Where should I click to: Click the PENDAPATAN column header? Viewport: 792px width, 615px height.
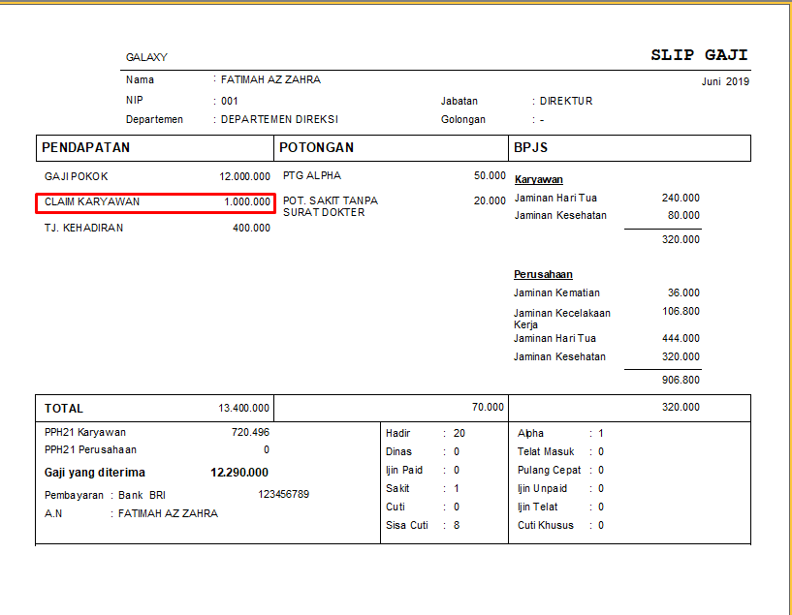(x=86, y=148)
